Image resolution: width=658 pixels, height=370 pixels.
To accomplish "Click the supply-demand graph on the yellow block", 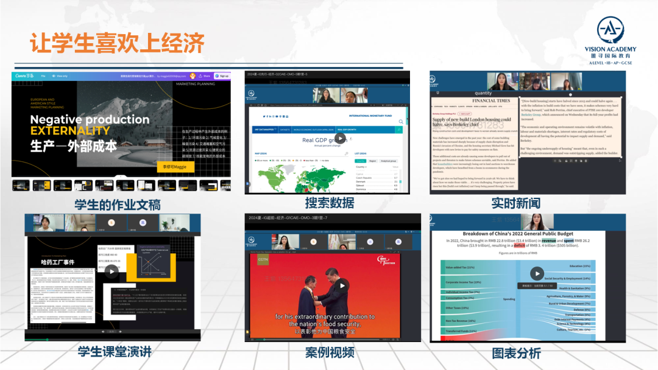I will point(154,260).
